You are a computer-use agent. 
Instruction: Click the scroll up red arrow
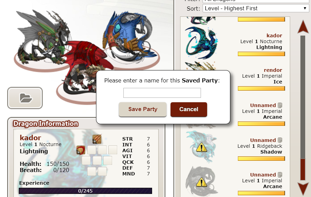[x=303, y=27]
